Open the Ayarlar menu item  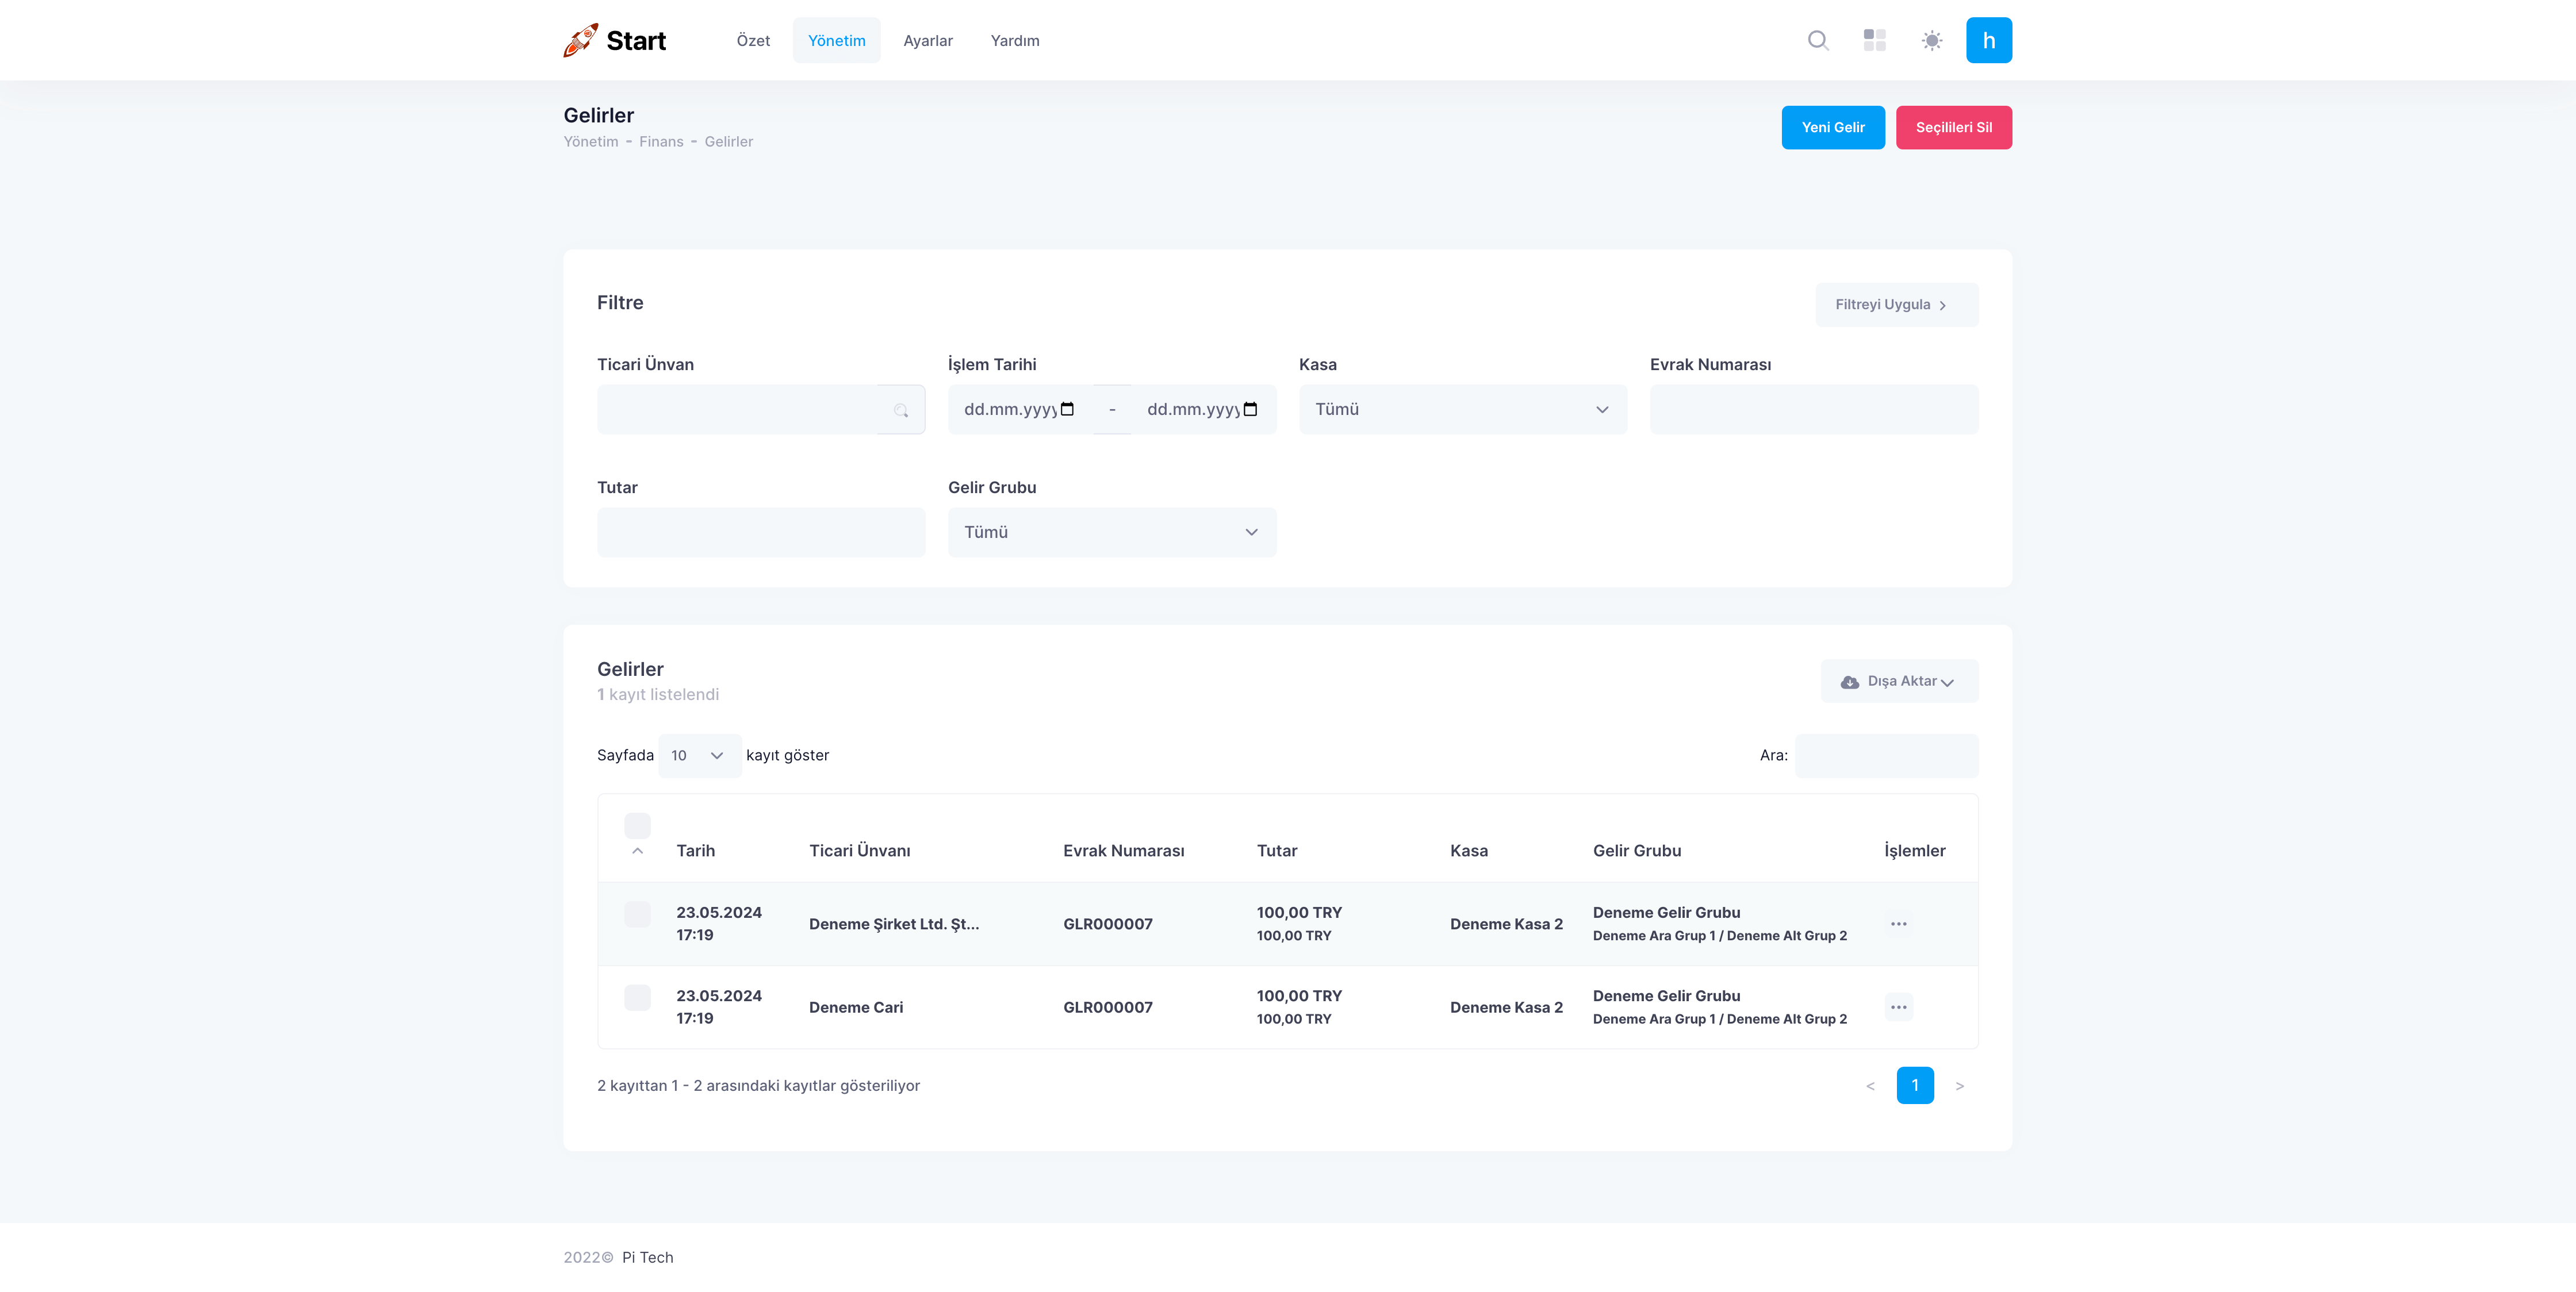point(927,41)
